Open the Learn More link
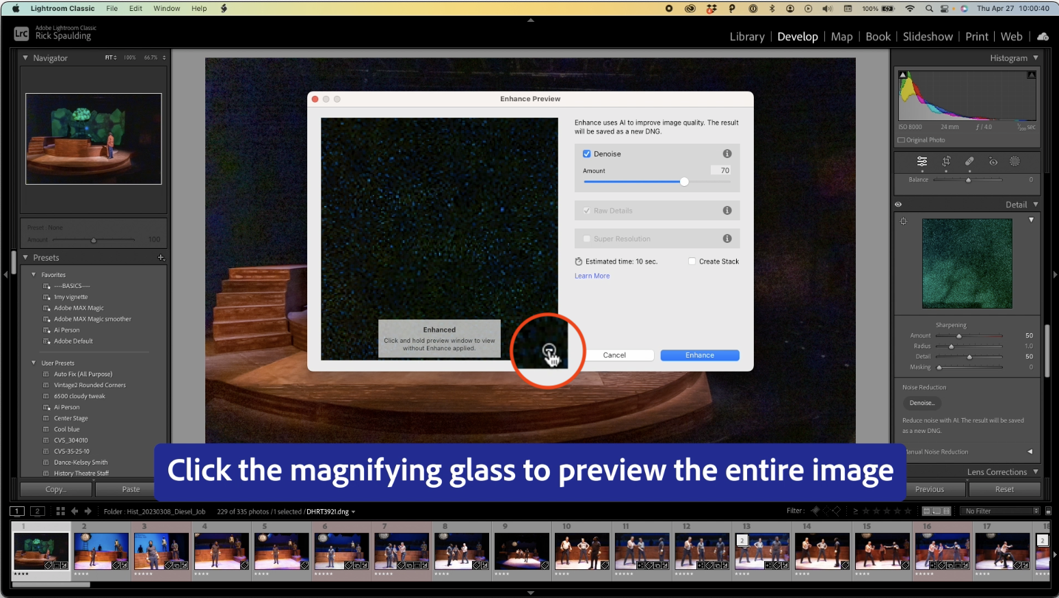Image resolution: width=1059 pixels, height=598 pixels. click(x=592, y=275)
